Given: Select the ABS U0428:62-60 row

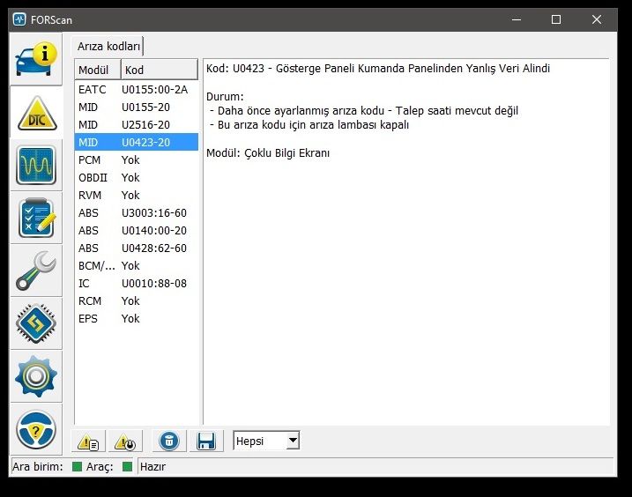Looking at the screenshot, I should [x=137, y=248].
